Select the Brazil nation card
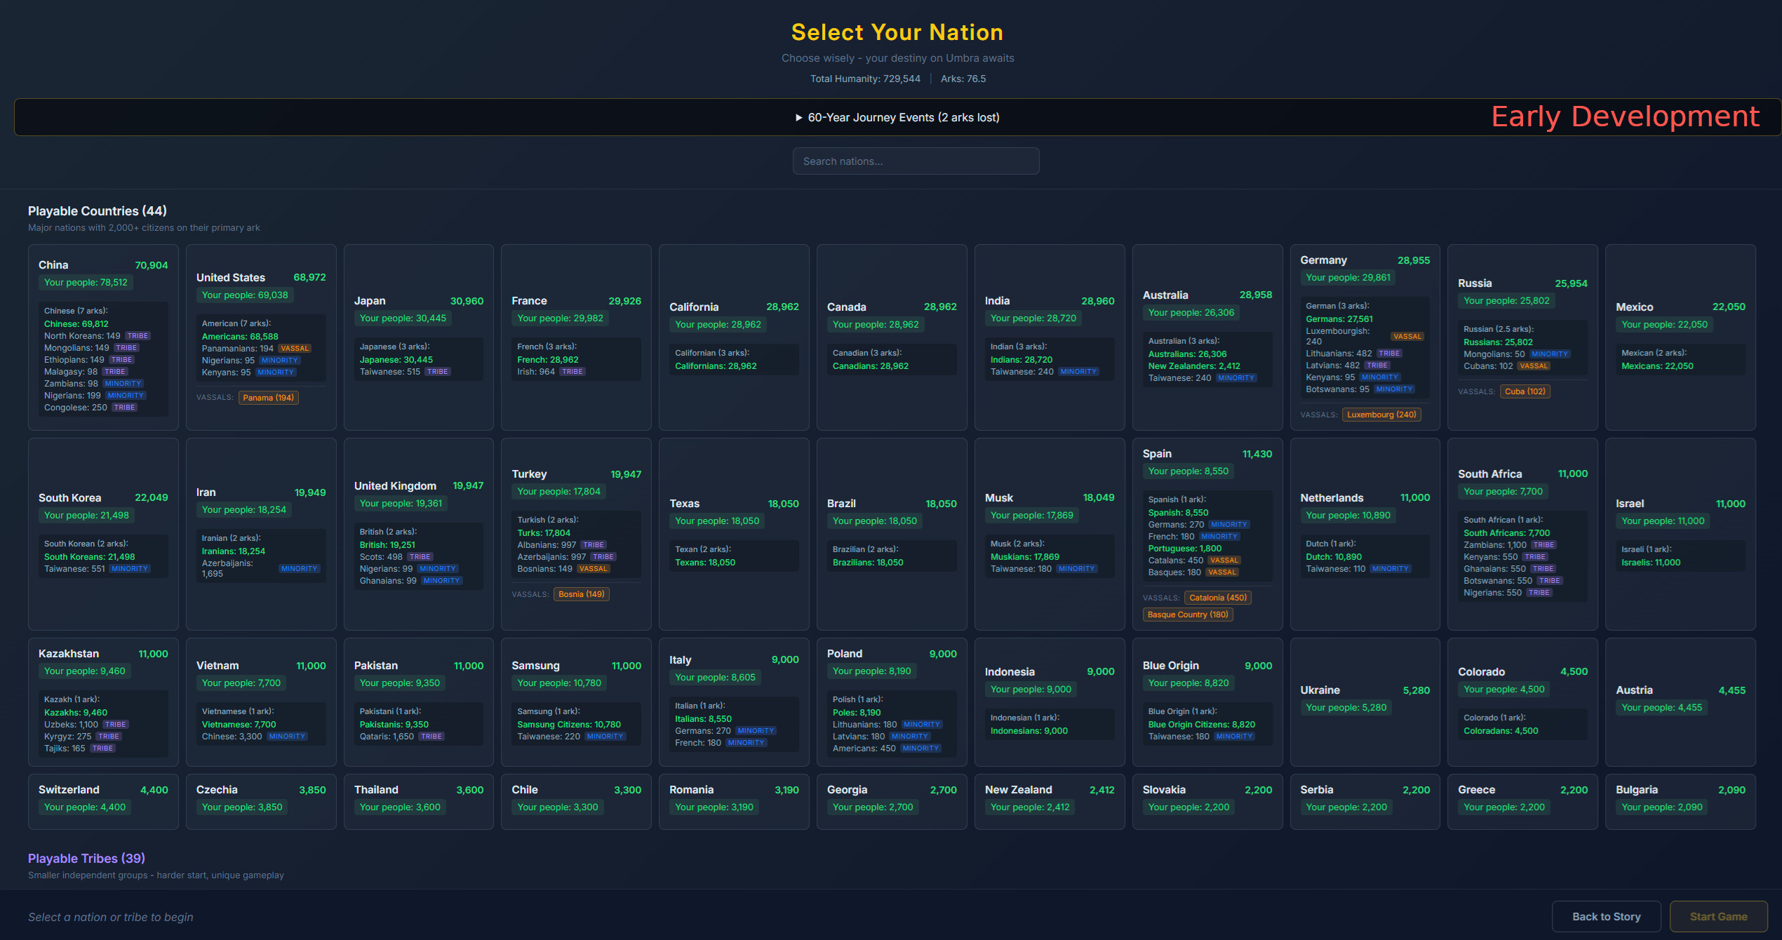The image size is (1782, 940). pyautogui.click(x=892, y=534)
